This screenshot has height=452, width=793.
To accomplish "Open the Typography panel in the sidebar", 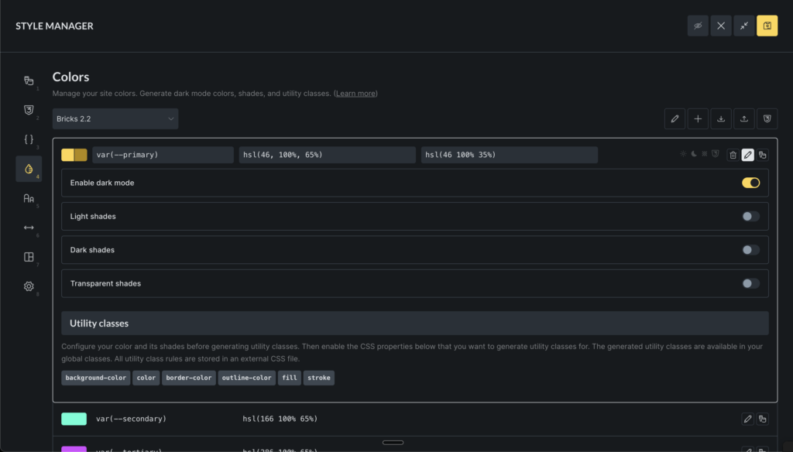I will (29, 199).
